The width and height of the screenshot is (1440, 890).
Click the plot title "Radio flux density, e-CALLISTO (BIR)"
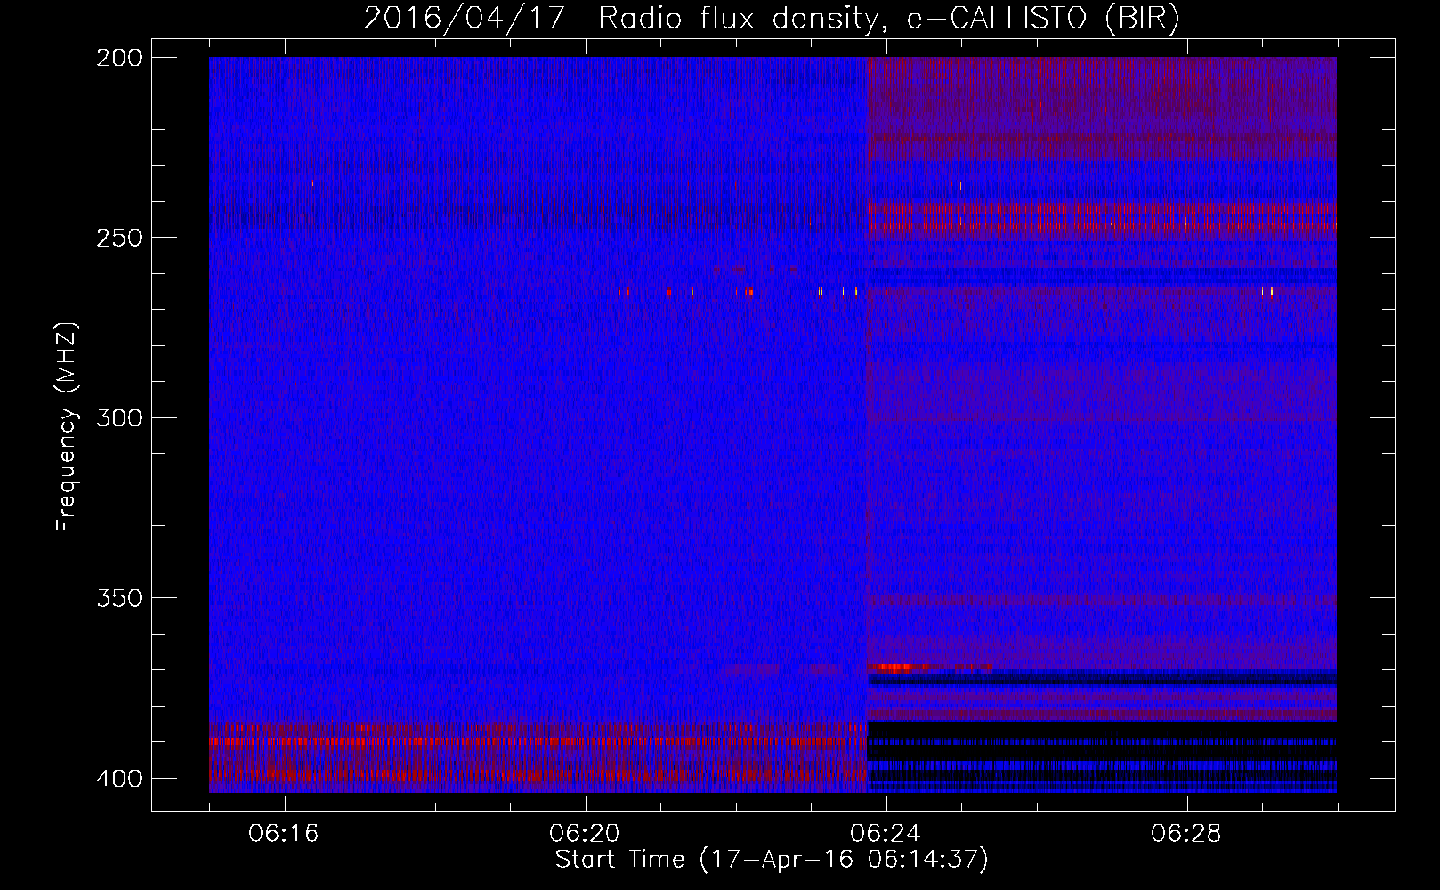[889, 18]
